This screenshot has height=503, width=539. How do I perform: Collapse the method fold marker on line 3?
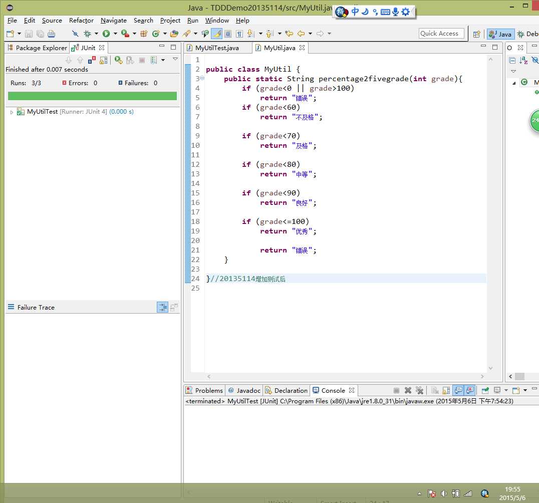tap(202, 78)
